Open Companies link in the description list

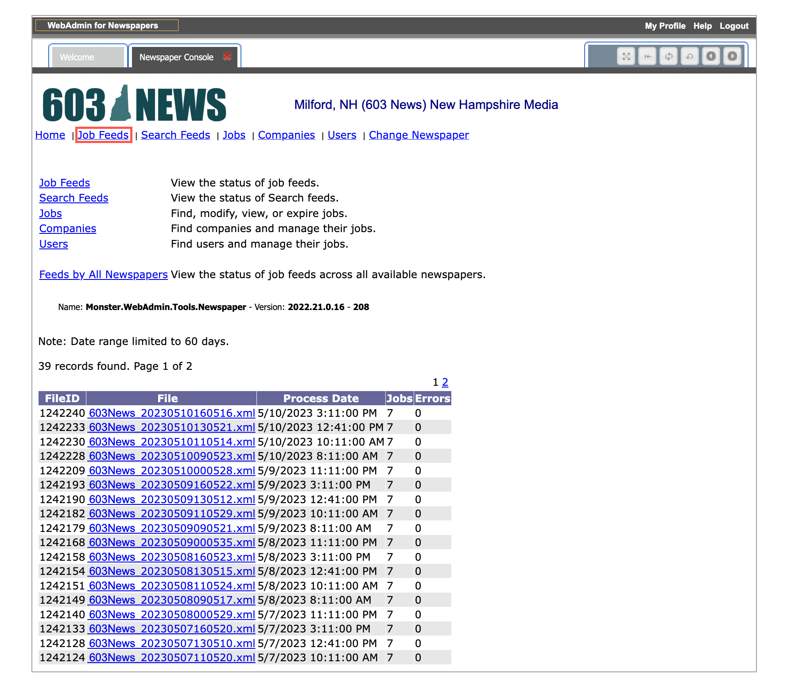coord(68,229)
